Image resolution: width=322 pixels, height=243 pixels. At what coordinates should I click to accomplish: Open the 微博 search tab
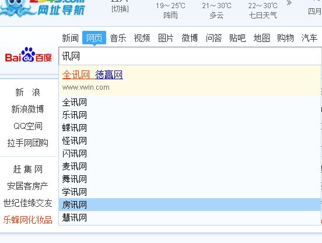pyautogui.click(x=190, y=38)
